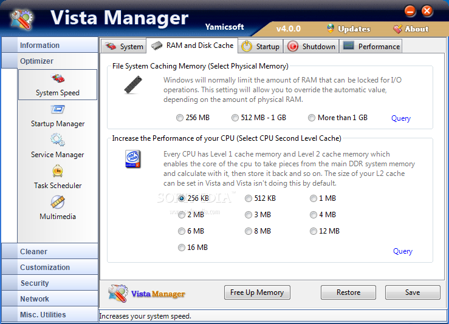Screen dimensions: 449x324
Task: Click the Shutdown tab red icon
Action: (x=293, y=46)
